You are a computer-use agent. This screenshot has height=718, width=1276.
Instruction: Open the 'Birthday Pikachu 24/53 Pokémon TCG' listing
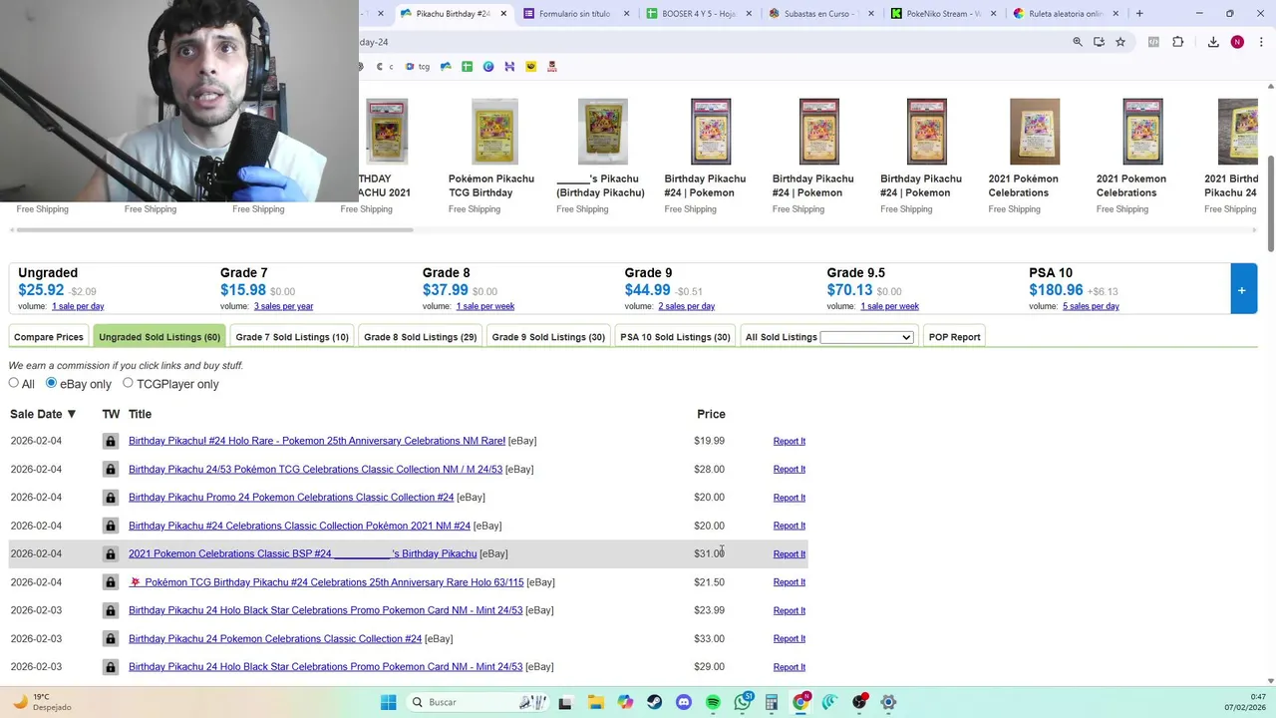(315, 469)
